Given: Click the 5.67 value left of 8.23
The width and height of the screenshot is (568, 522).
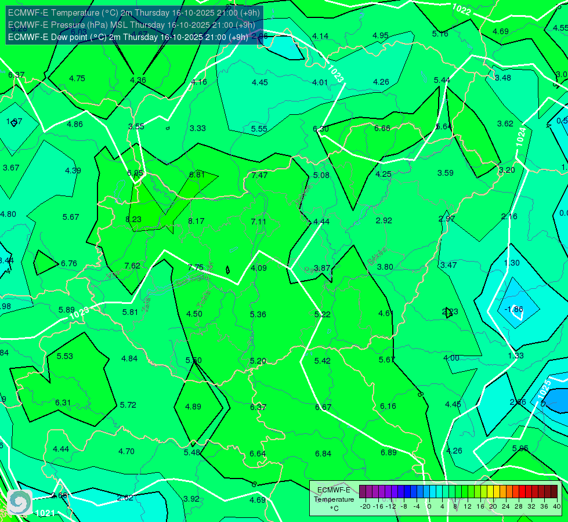Looking at the screenshot, I should click(71, 217).
